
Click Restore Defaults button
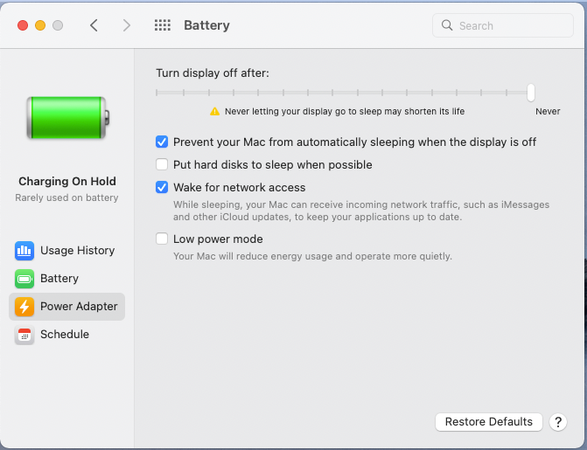(x=488, y=422)
